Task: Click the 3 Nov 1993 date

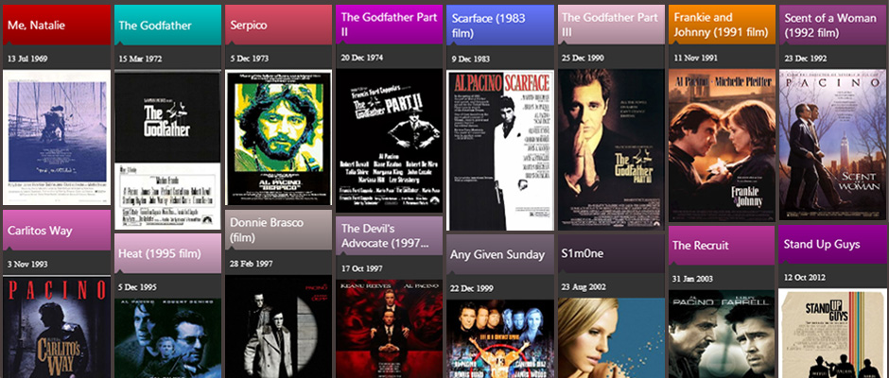Action: pos(27,264)
